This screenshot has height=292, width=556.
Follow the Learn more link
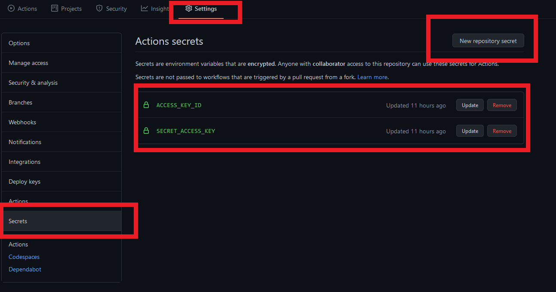coord(372,77)
